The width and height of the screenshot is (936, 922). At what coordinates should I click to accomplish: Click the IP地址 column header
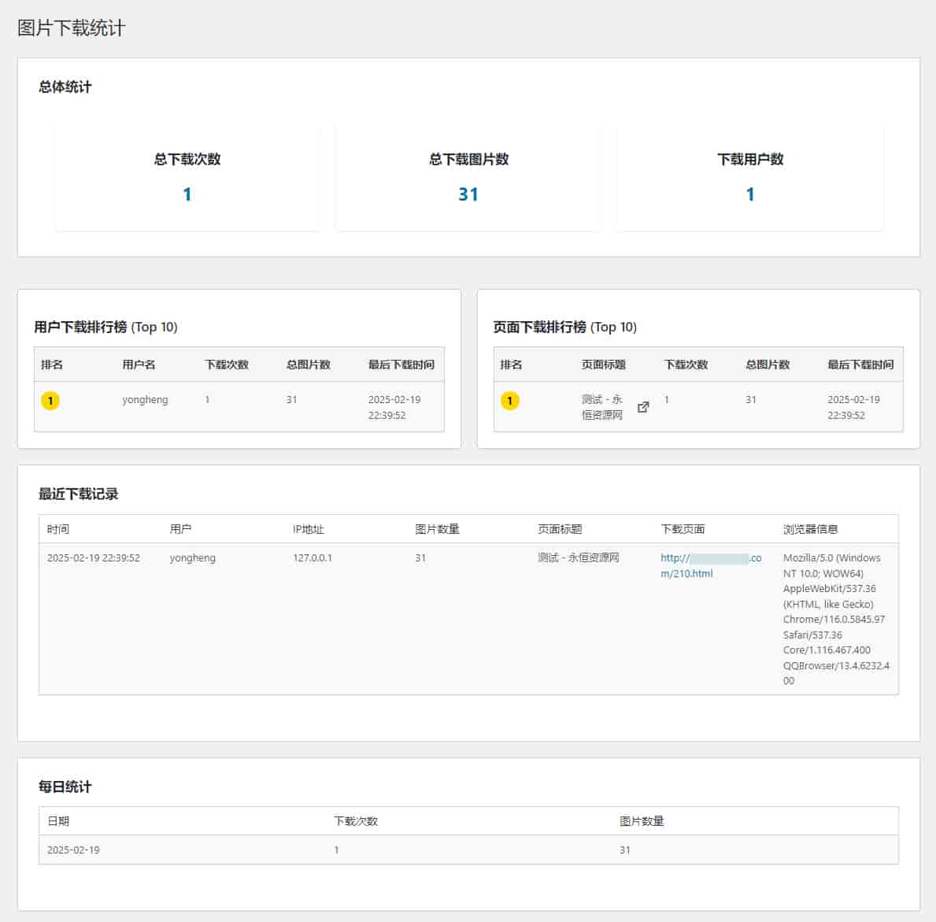click(308, 529)
